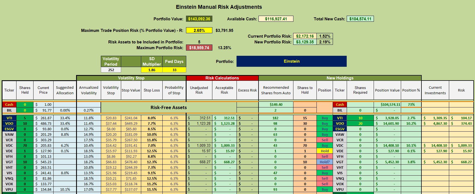Click the Recommended Shares from Auto header
Viewport: 475px width, 194px height.
click(276, 90)
